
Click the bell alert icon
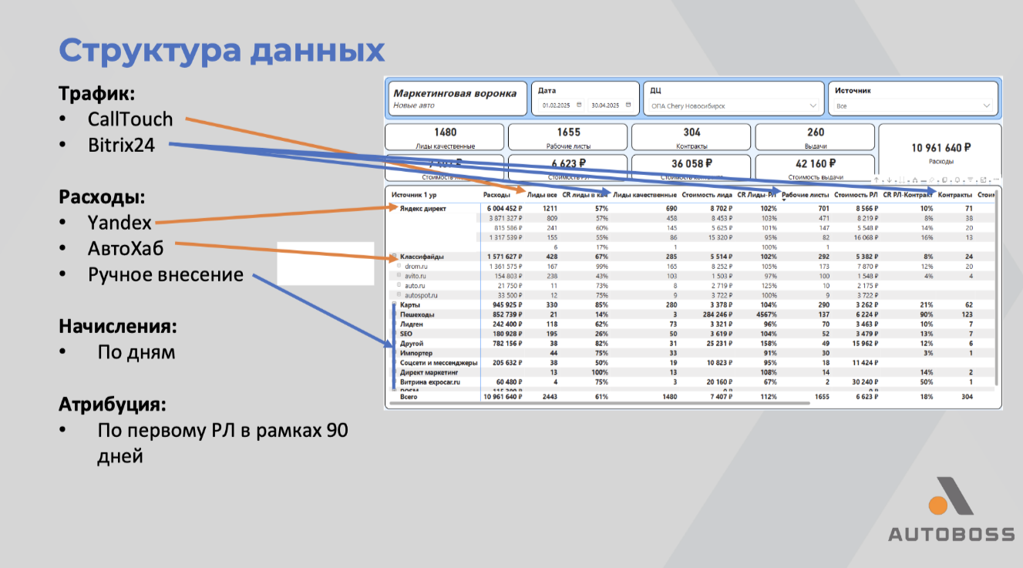pos(957,180)
